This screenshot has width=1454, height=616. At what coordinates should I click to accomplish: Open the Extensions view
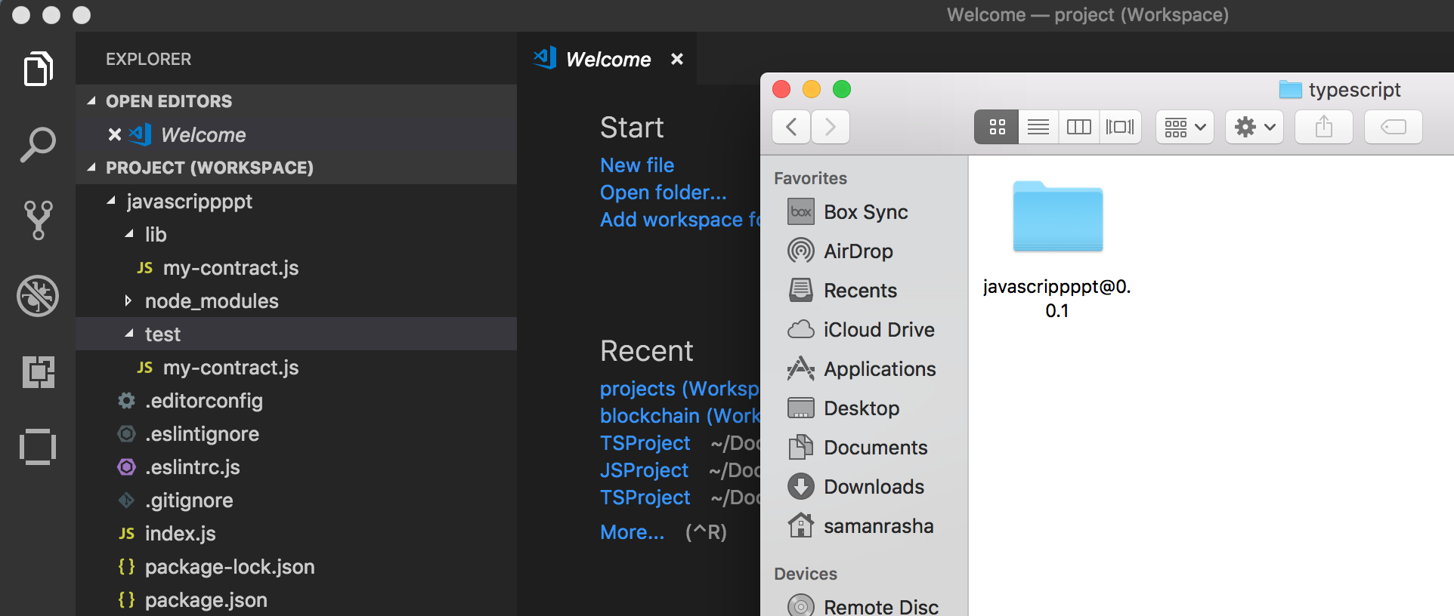click(38, 371)
